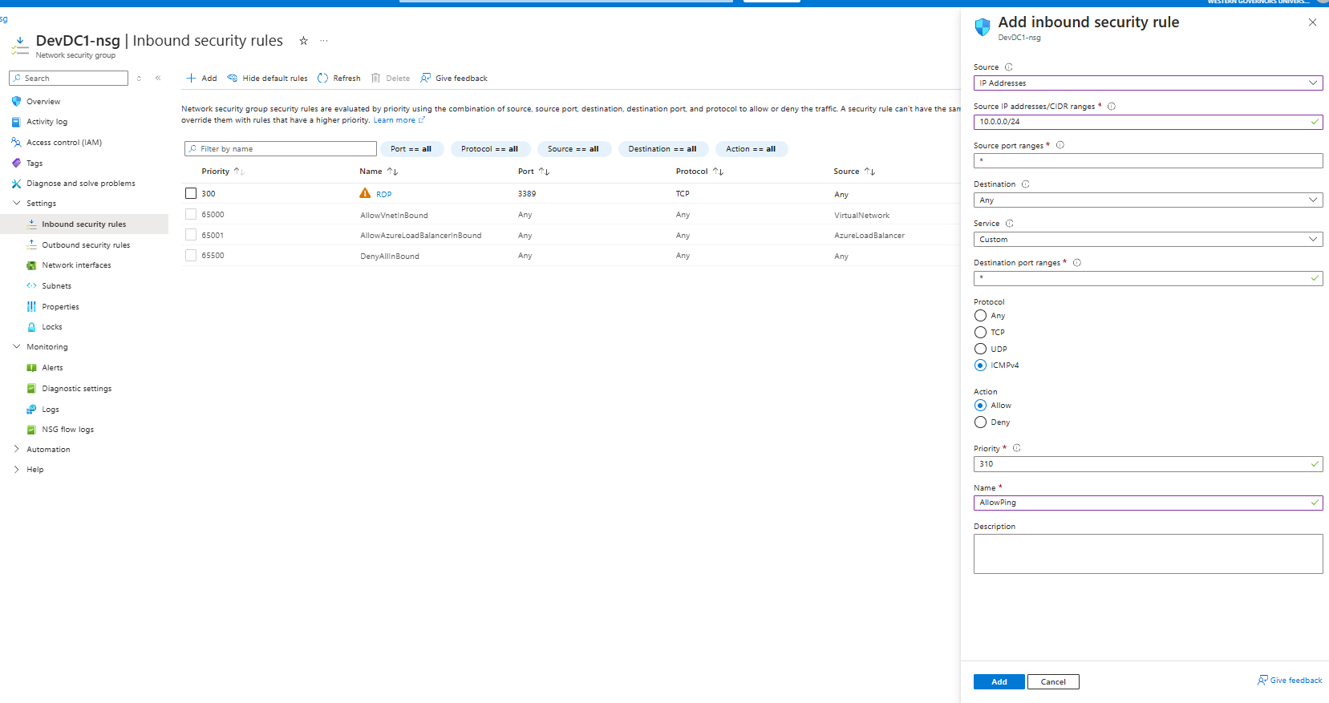This screenshot has width=1329, height=703.
Task: Collapse sidebar with double chevron icon
Action: pyautogui.click(x=158, y=79)
